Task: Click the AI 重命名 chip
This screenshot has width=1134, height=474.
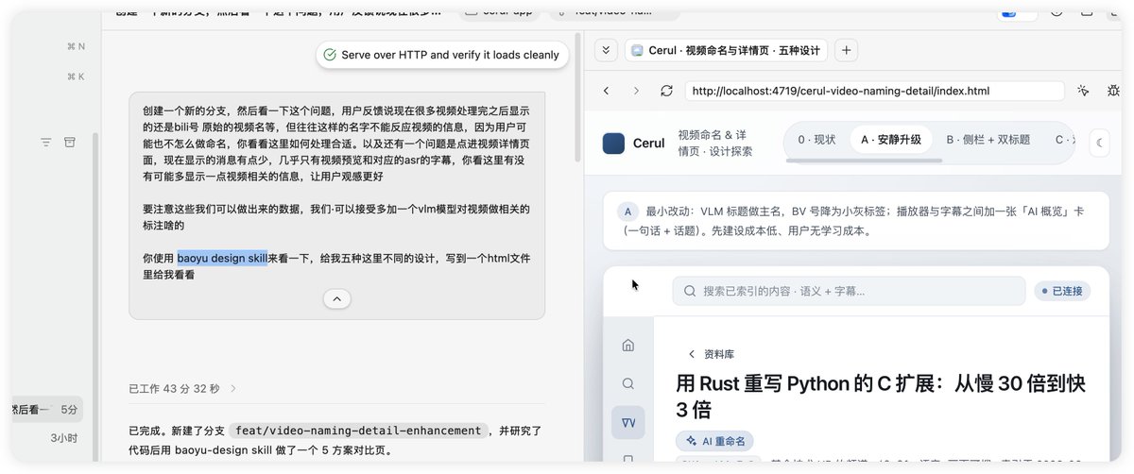Action: 715,441
